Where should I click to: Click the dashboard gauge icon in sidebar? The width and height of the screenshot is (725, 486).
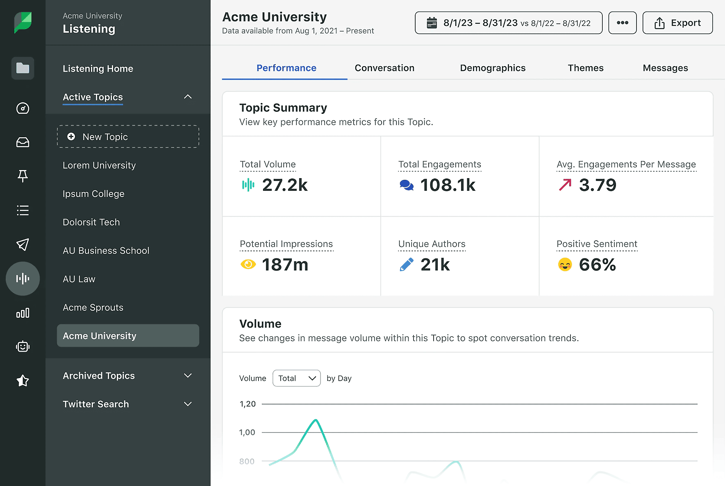[x=23, y=108]
